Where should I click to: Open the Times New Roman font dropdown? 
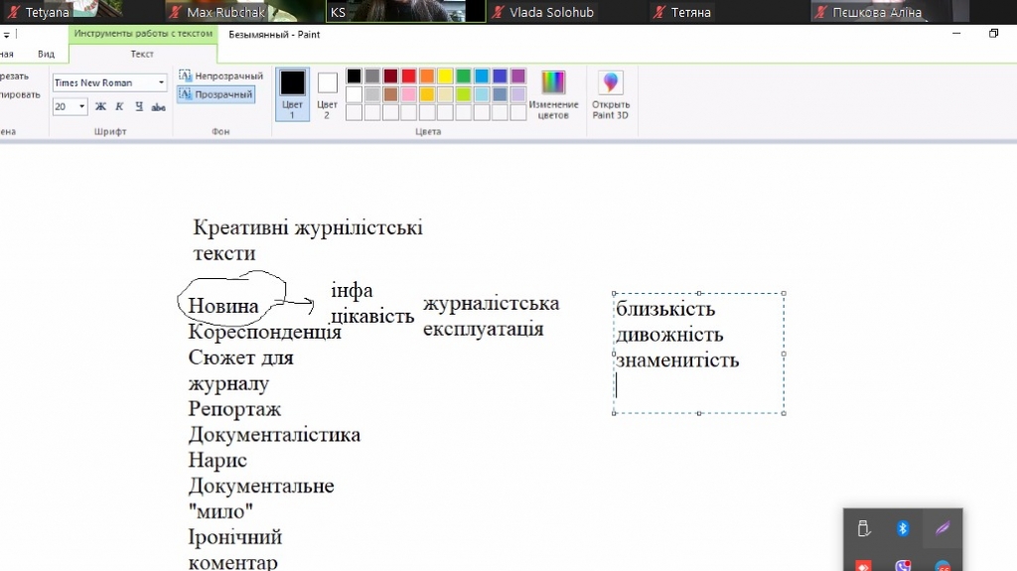coord(161,82)
